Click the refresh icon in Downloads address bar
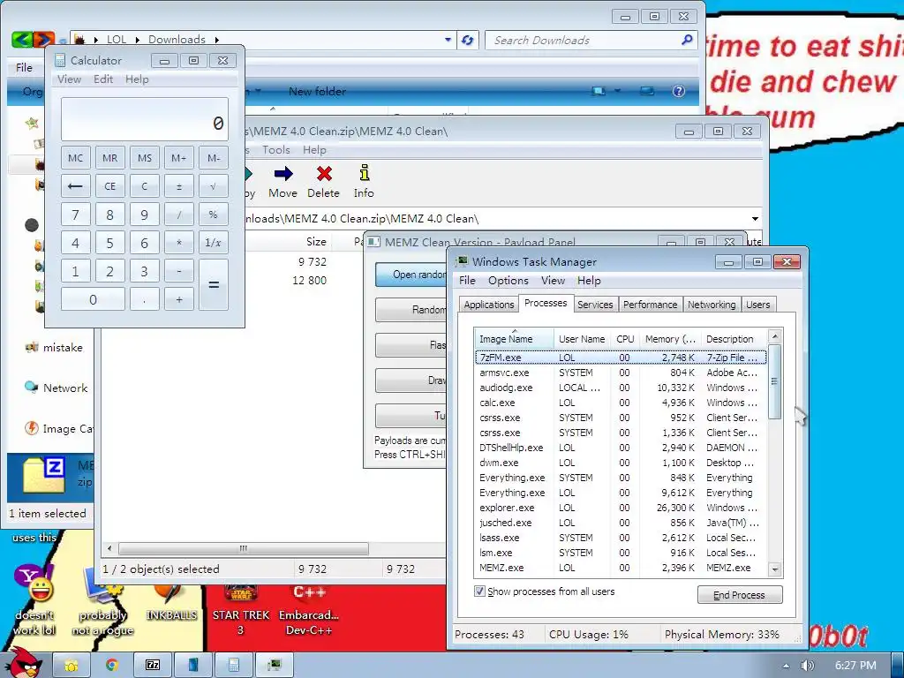The width and height of the screenshot is (904, 678). [x=468, y=41]
